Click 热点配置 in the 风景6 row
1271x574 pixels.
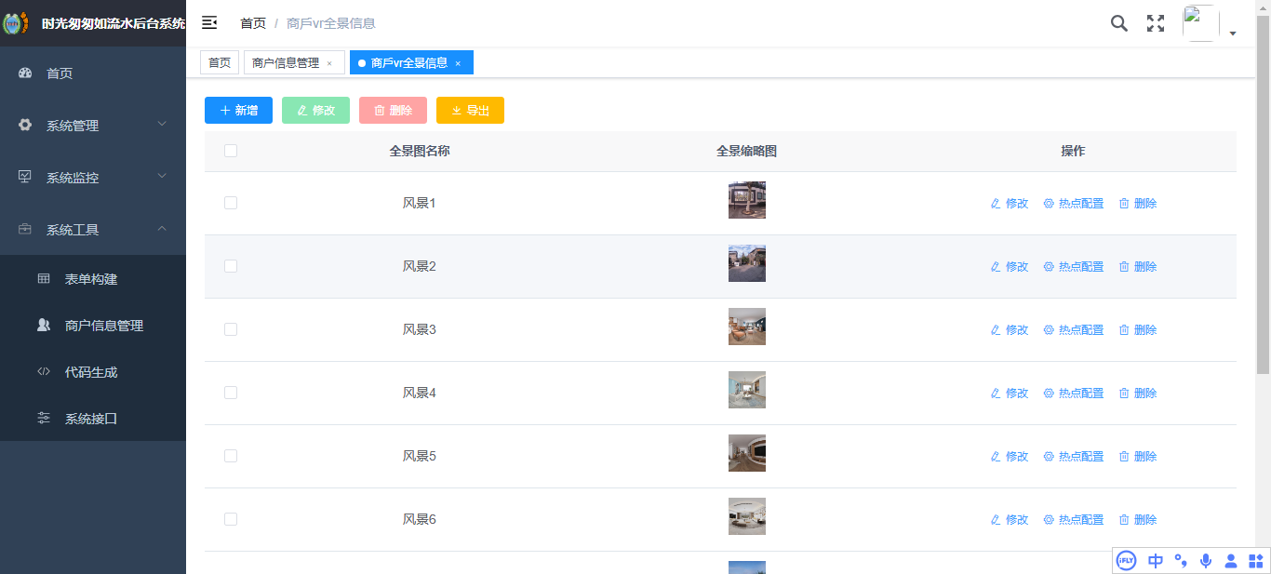pyautogui.click(x=1074, y=519)
